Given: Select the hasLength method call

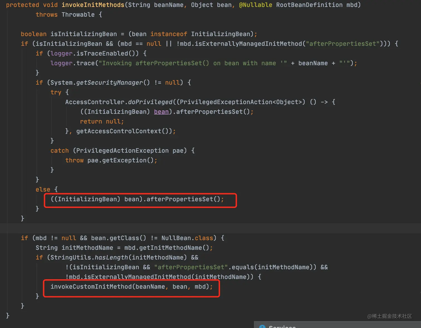Looking at the screenshot, I should (111, 258).
